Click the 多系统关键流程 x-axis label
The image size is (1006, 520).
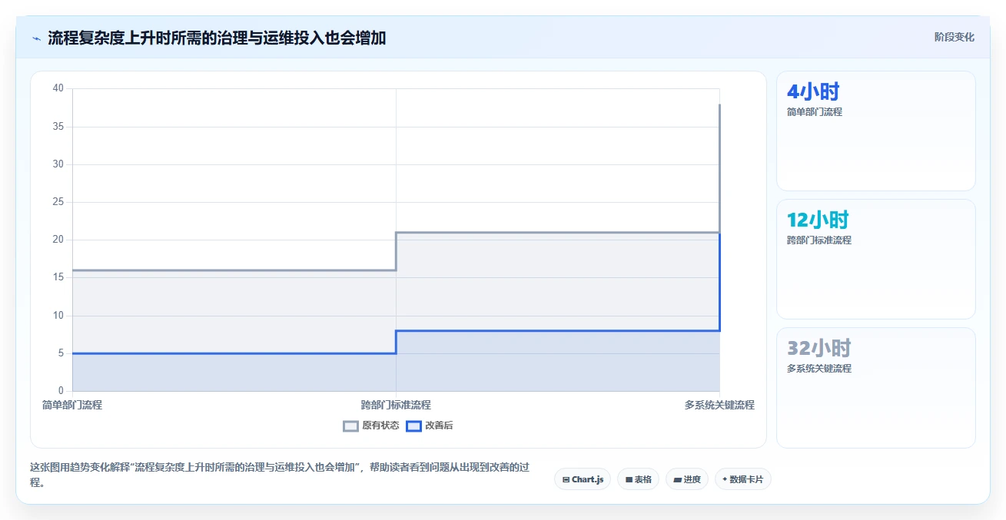point(719,405)
